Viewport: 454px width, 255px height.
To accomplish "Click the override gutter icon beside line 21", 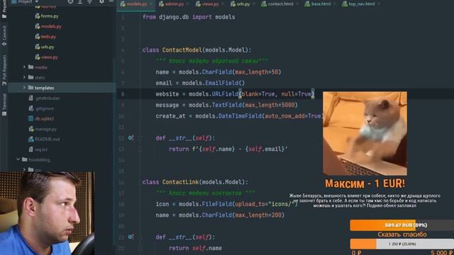I will (131, 237).
